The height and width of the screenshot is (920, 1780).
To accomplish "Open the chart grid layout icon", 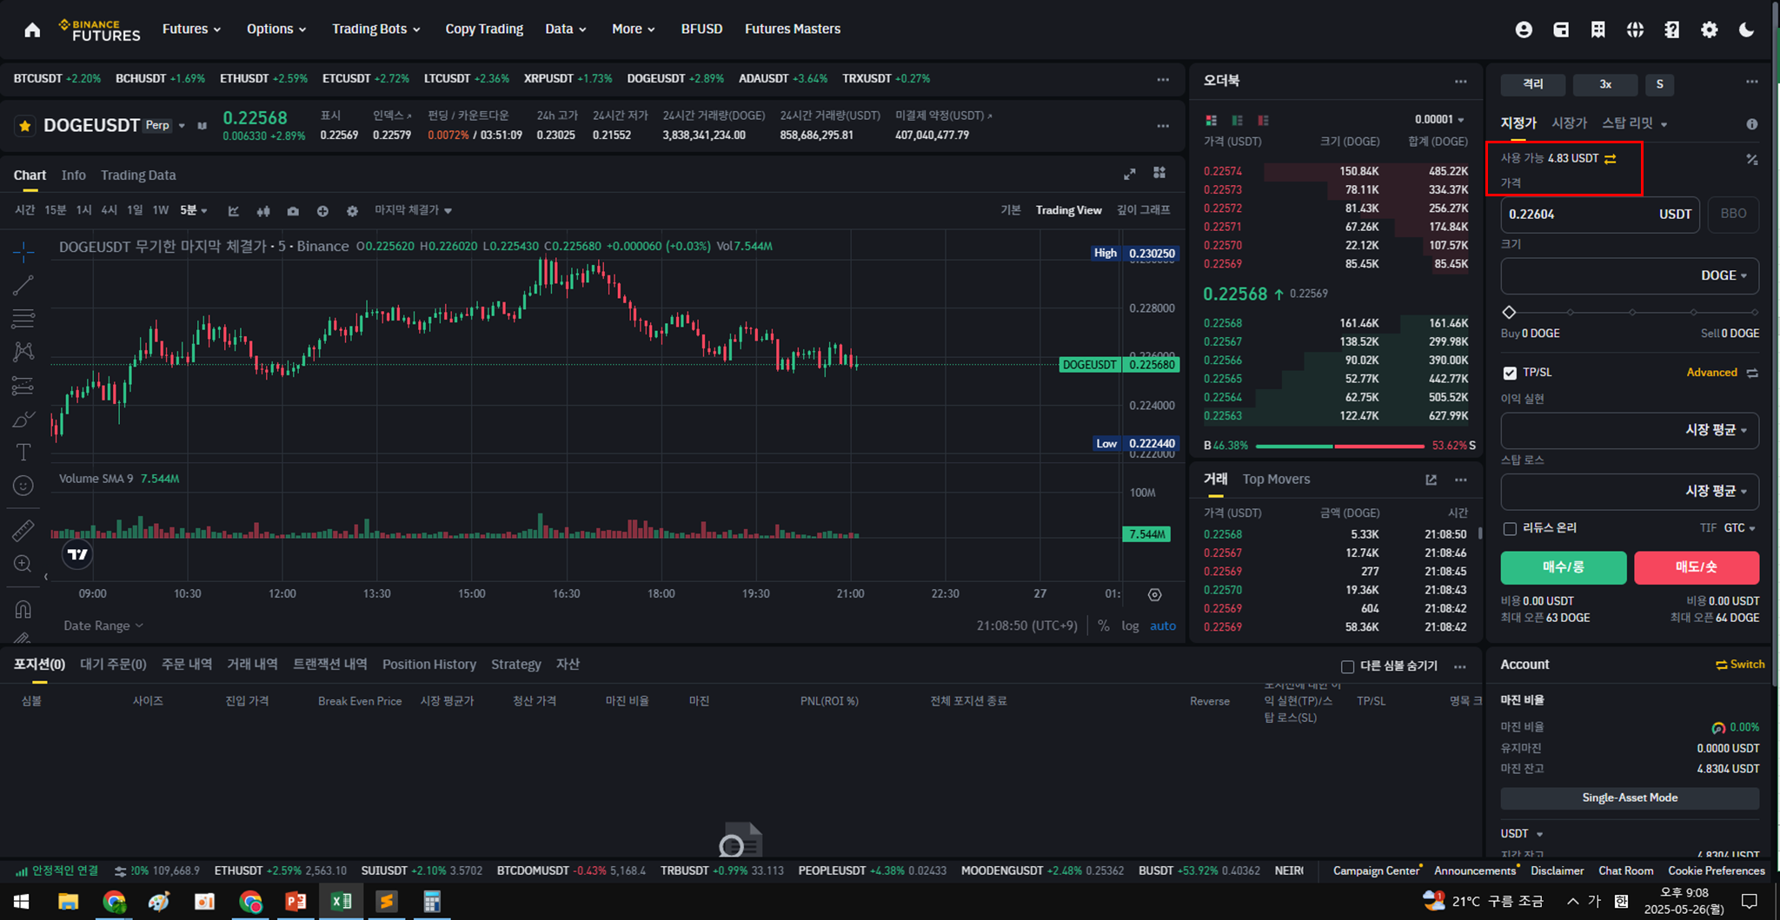I will pyautogui.click(x=1159, y=173).
